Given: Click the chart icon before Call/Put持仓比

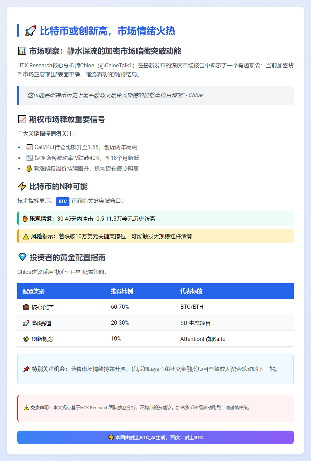Looking at the screenshot, I should 29,147.
